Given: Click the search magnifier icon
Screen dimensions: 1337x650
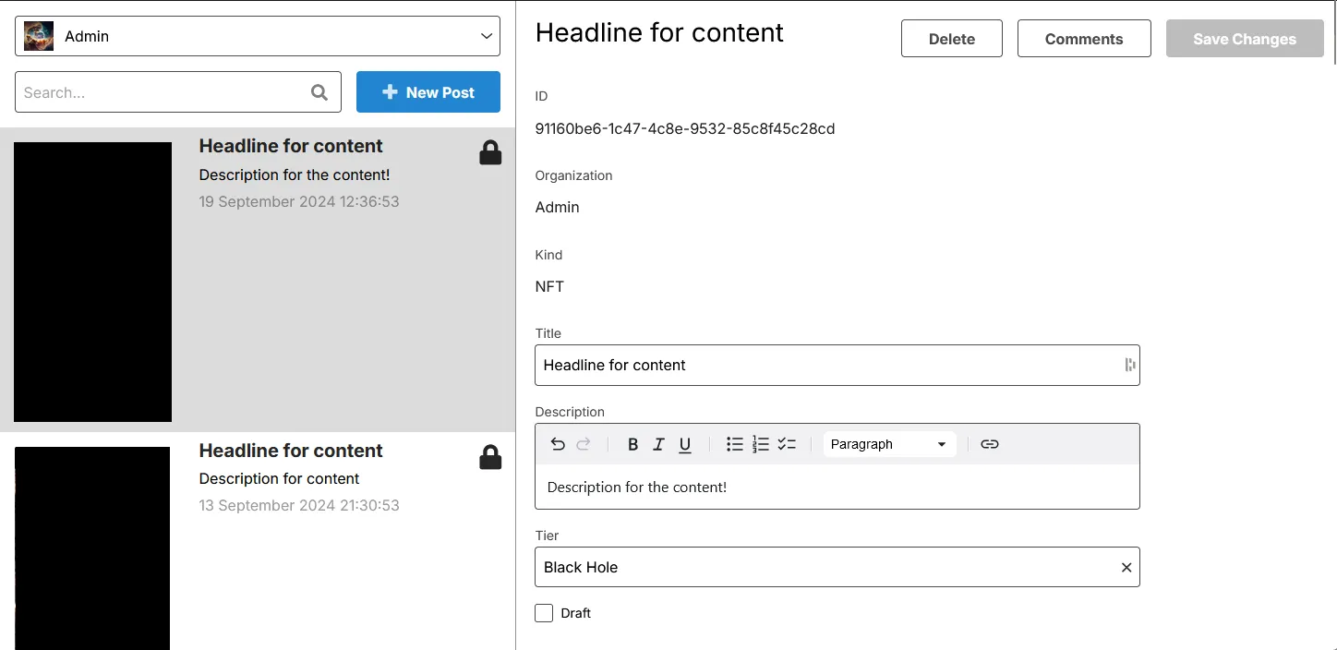Looking at the screenshot, I should (x=319, y=92).
